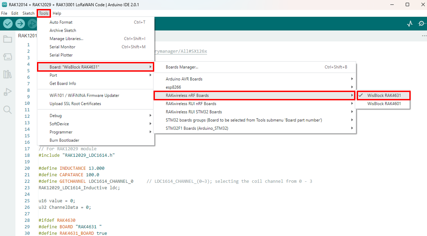
Task: Open the Sketchbook folder sidebar icon
Action: click(7, 39)
